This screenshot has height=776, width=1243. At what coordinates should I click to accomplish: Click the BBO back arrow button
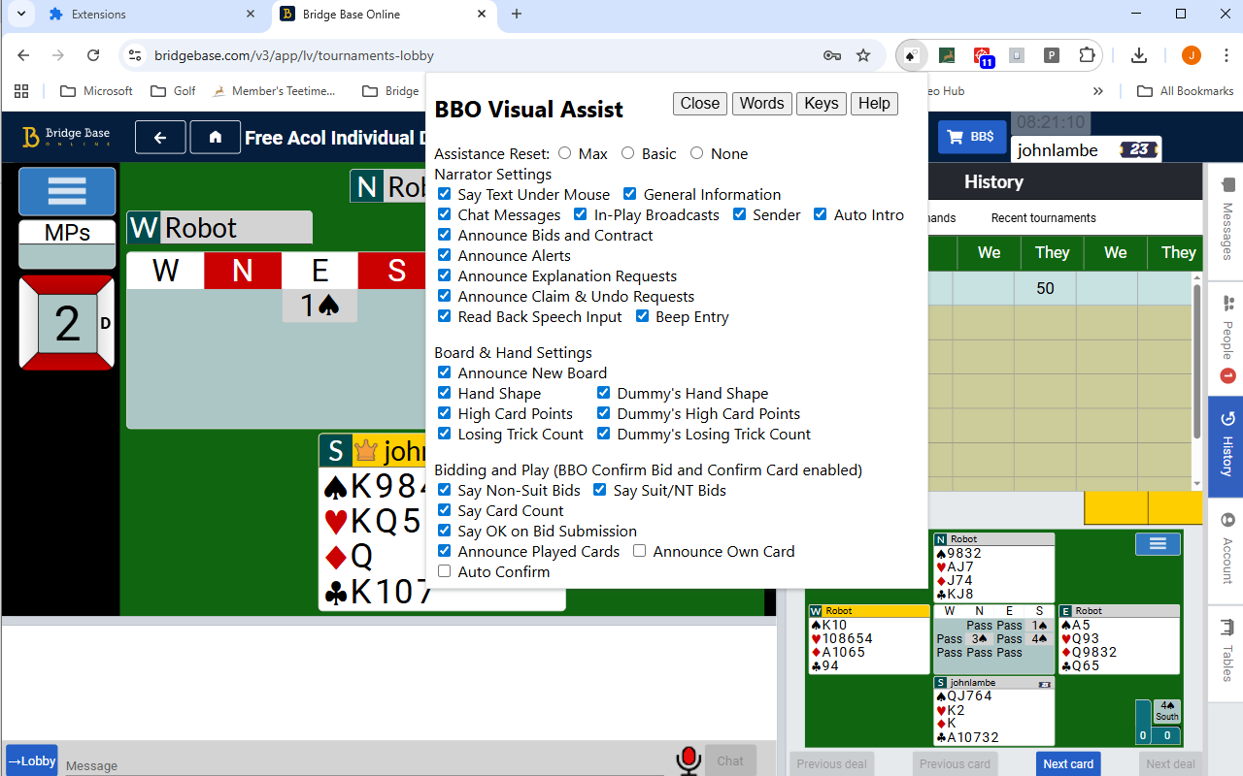pyautogui.click(x=160, y=138)
